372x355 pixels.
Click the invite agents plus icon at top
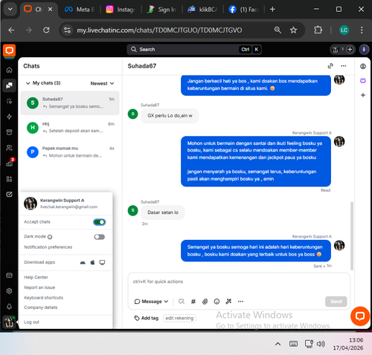(x=350, y=50)
